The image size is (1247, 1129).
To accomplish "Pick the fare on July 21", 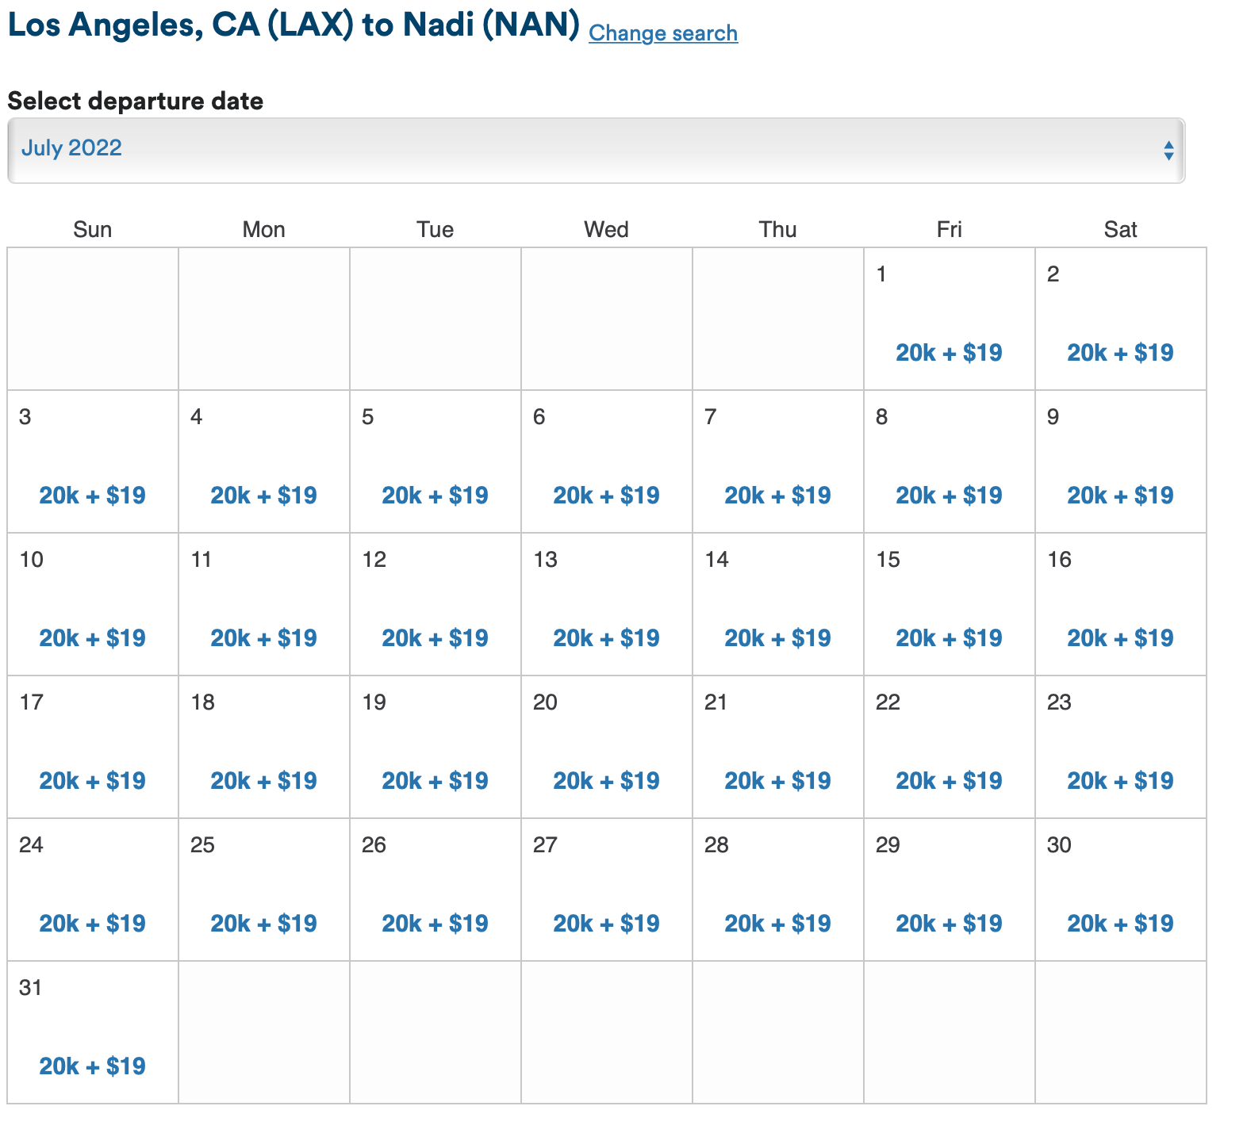I will point(777,781).
